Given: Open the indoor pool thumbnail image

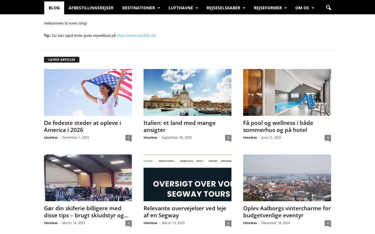Looking at the screenshot, I should 287,92.
